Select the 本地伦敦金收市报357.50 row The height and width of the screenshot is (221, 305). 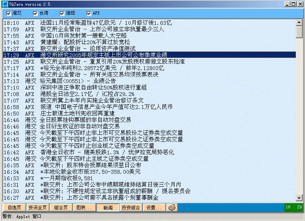[149, 172]
